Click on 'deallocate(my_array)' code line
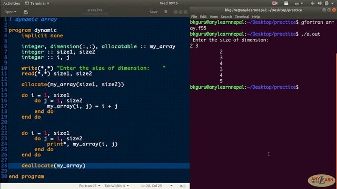 click(x=53, y=166)
